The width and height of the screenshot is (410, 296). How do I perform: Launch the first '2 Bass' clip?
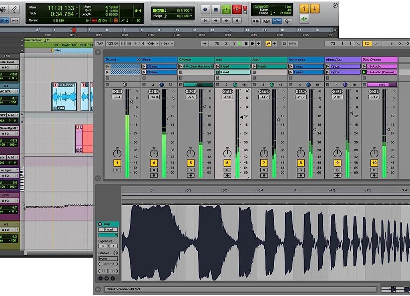point(144,66)
